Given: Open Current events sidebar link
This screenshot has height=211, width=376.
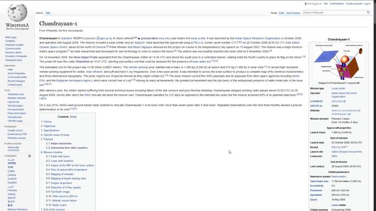Looking at the screenshot, I should (13, 49).
